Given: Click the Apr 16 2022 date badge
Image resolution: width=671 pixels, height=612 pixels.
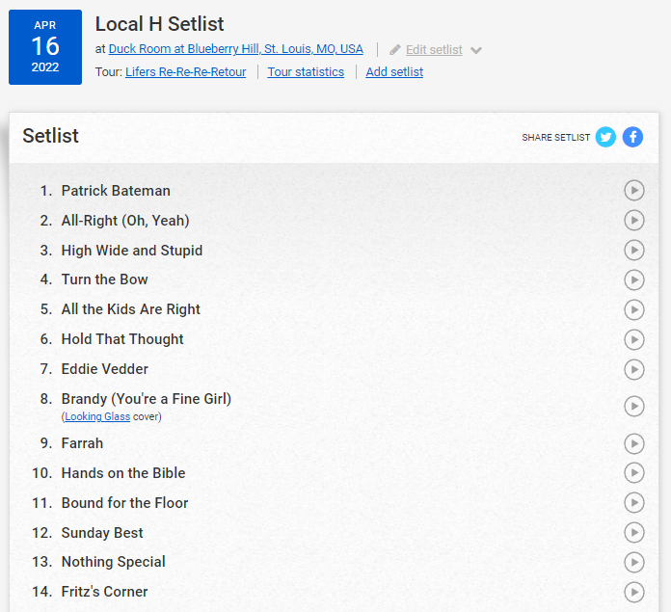Looking at the screenshot, I should [45, 47].
